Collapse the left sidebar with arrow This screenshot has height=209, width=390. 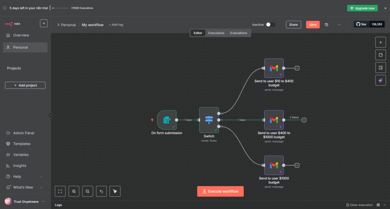coord(51,115)
